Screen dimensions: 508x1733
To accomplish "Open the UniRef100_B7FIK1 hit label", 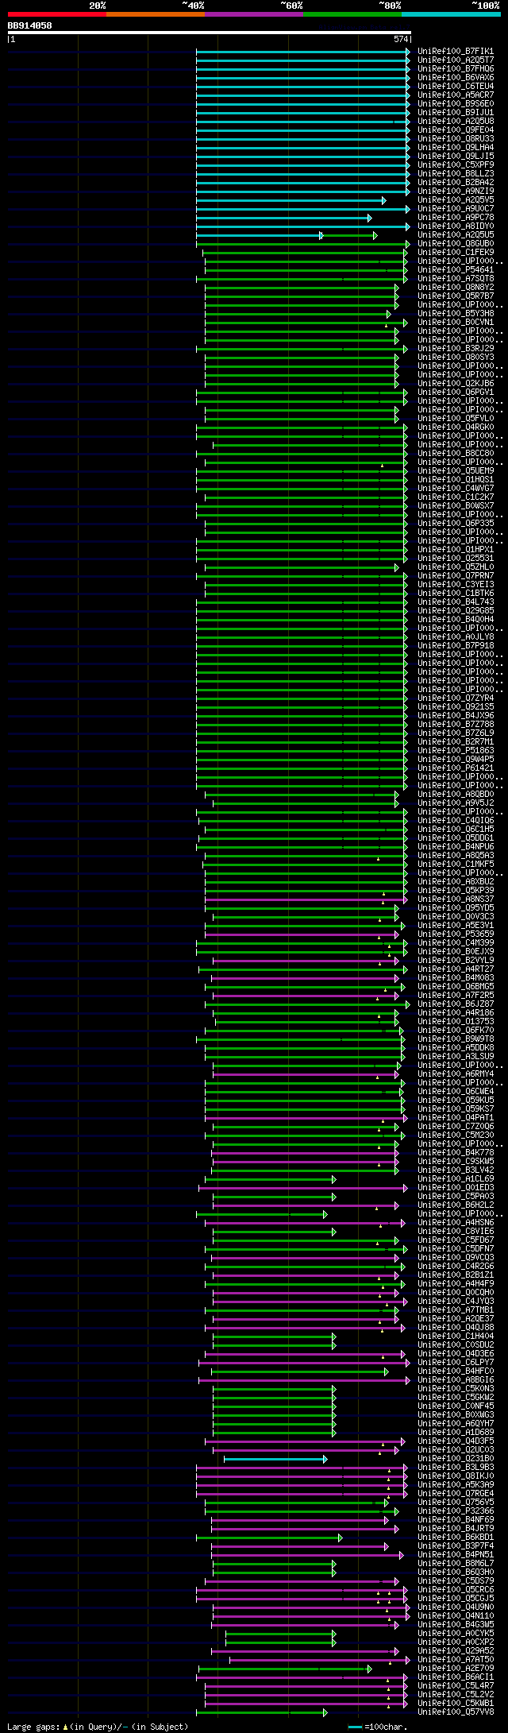I will point(456,51).
